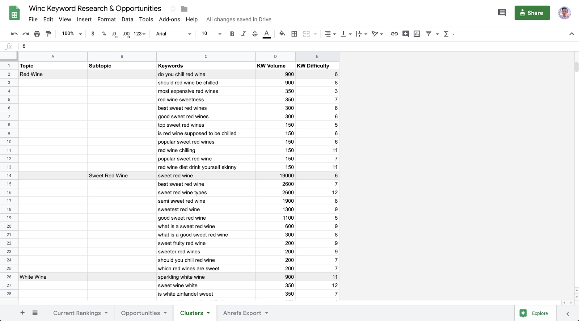Screen dimensions: 579x321
Task: Decrease decimal places
Action: pos(115,34)
